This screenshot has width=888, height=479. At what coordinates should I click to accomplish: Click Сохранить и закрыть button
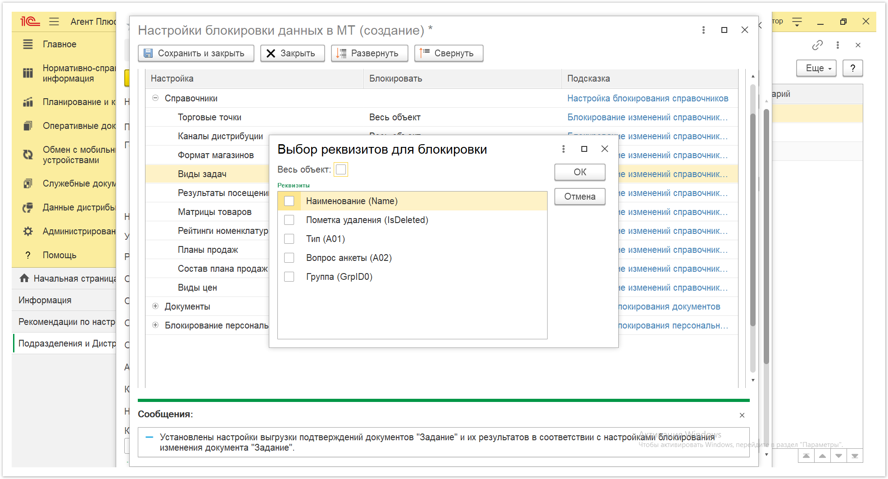tap(196, 53)
